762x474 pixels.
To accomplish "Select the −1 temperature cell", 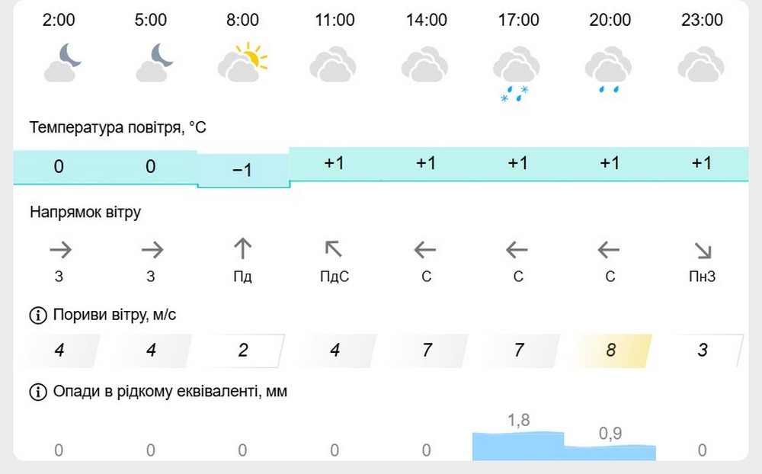I will pos(242,171).
